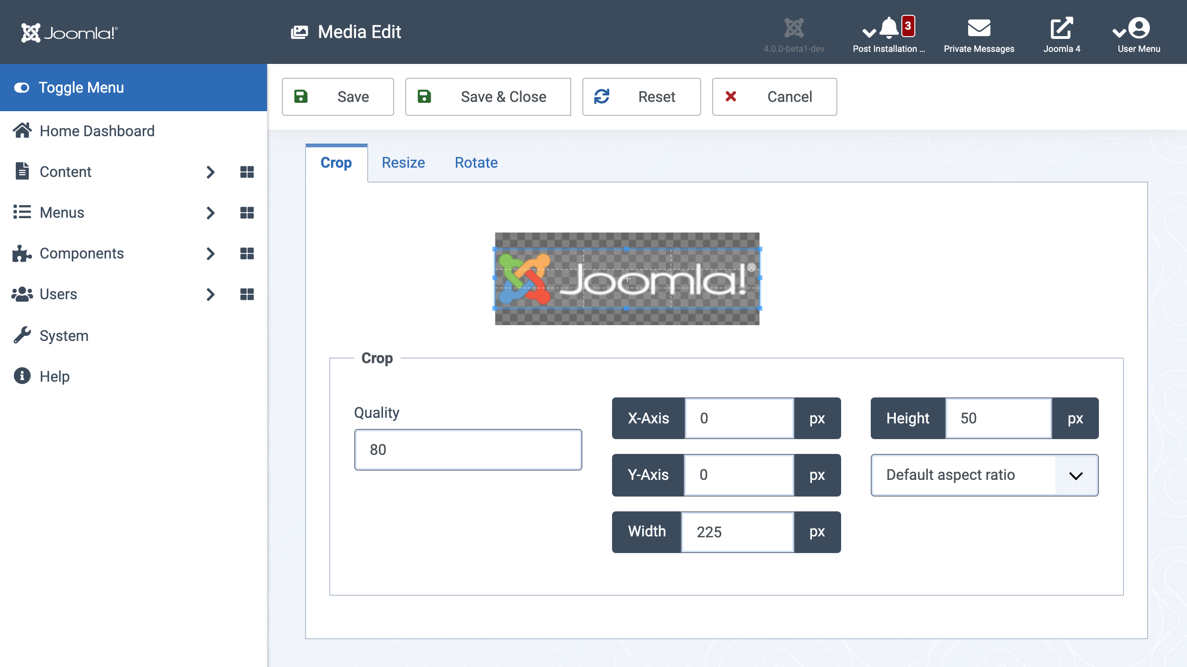
Task: Open the Components dashboard grid icon
Action: click(x=247, y=253)
